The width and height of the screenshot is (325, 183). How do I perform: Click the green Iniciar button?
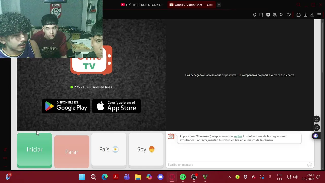pyautogui.click(x=35, y=150)
